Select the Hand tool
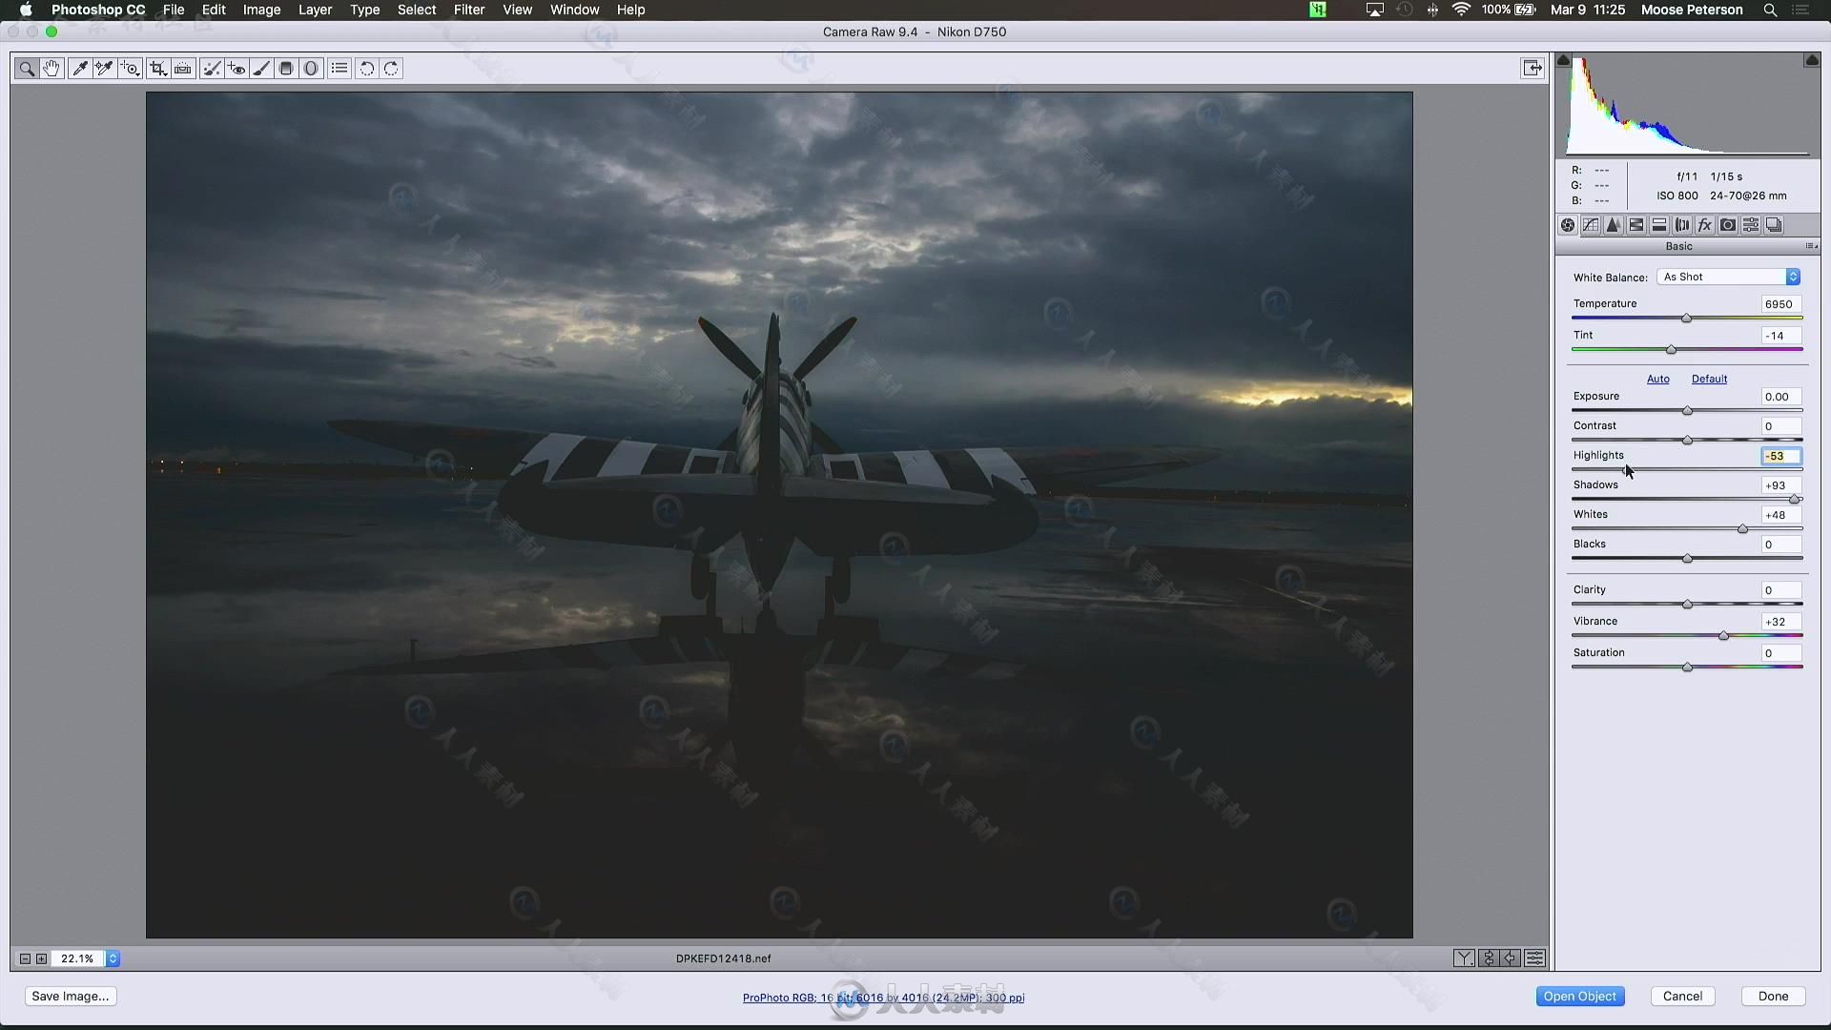Image resolution: width=1831 pixels, height=1030 pixels. 51,69
